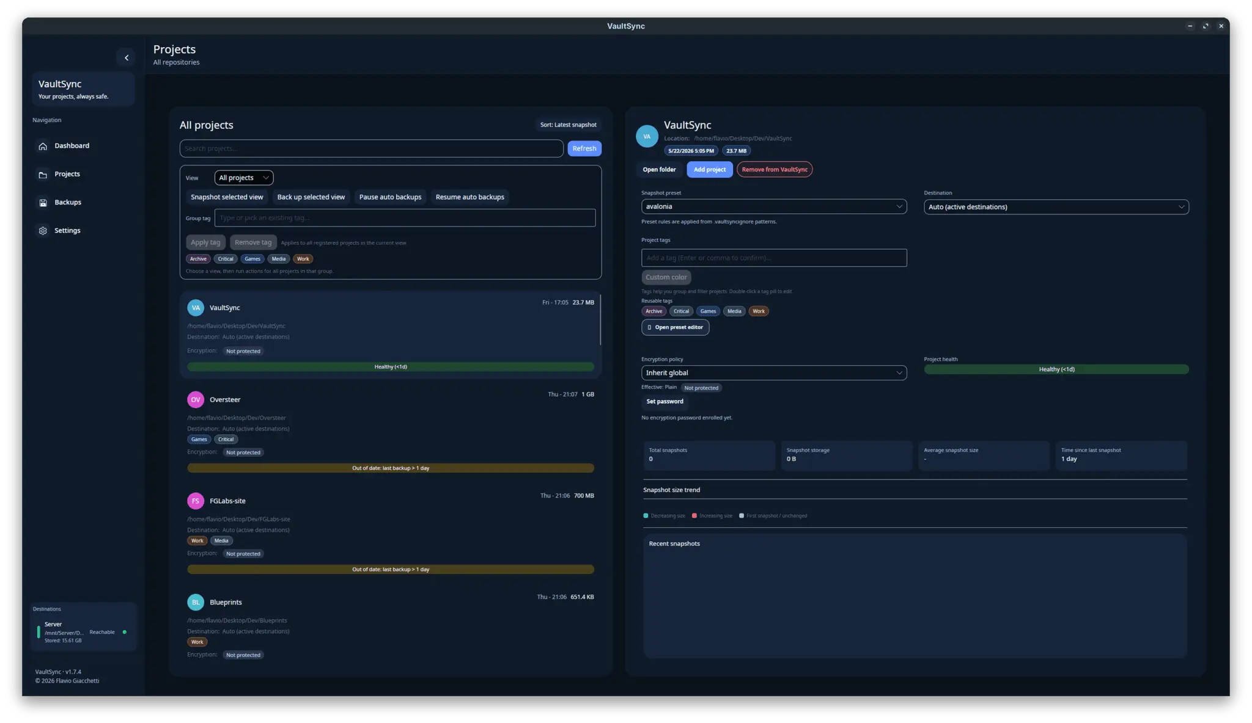
Task: Open the View dropdown showing All projects
Action: [244, 178]
